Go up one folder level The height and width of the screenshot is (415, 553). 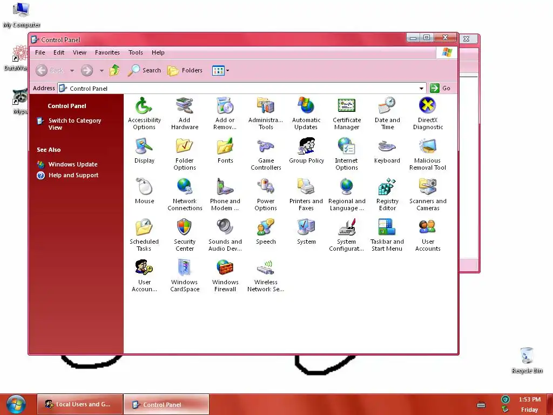coord(114,70)
